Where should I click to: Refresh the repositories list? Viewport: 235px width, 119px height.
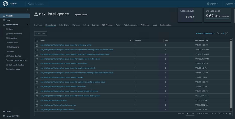[x=227, y=33]
